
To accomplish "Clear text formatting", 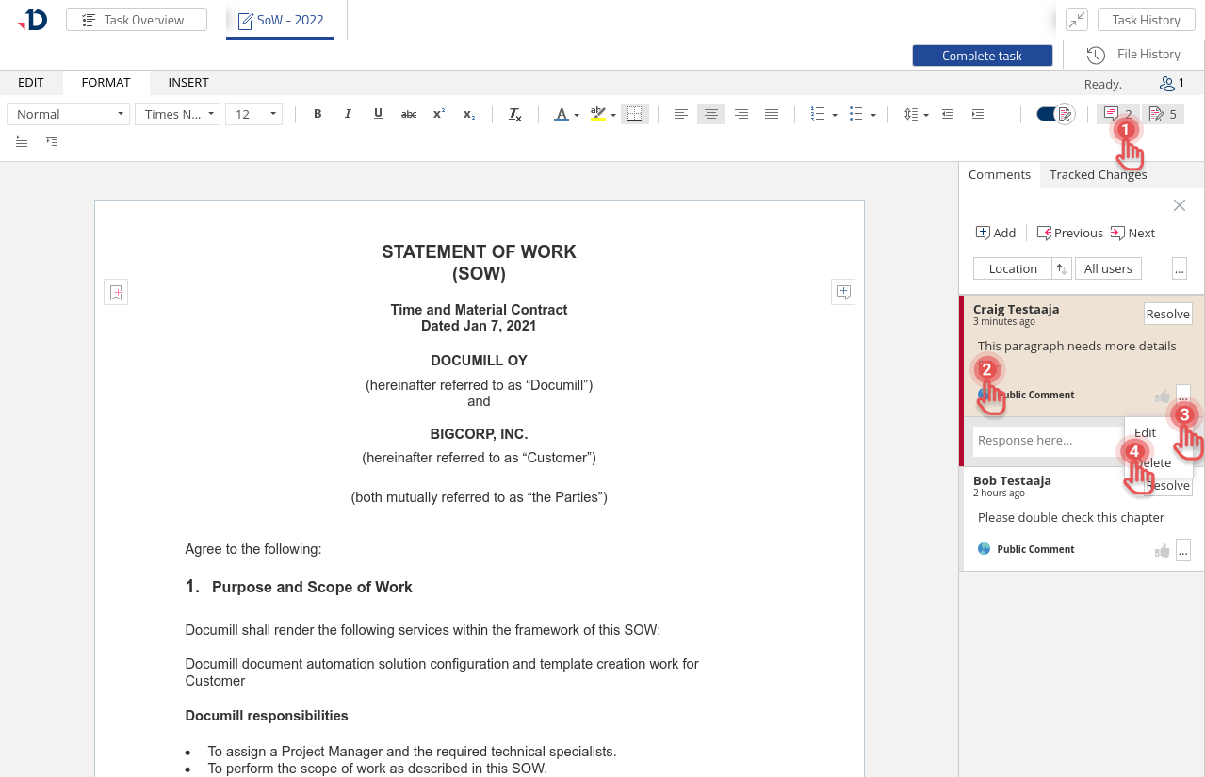I will (514, 114).
